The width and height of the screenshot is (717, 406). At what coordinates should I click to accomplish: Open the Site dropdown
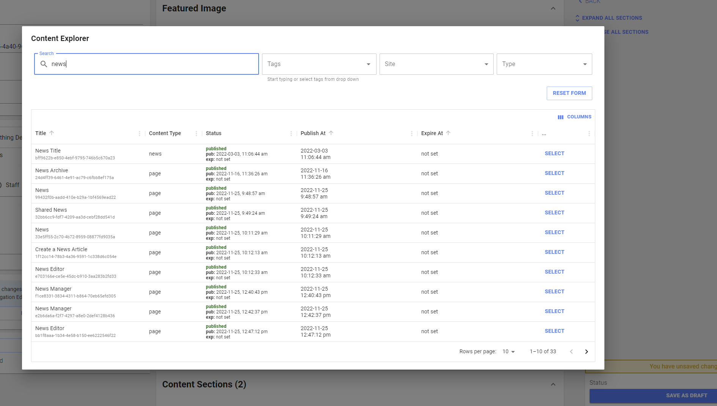coord(486,64)
